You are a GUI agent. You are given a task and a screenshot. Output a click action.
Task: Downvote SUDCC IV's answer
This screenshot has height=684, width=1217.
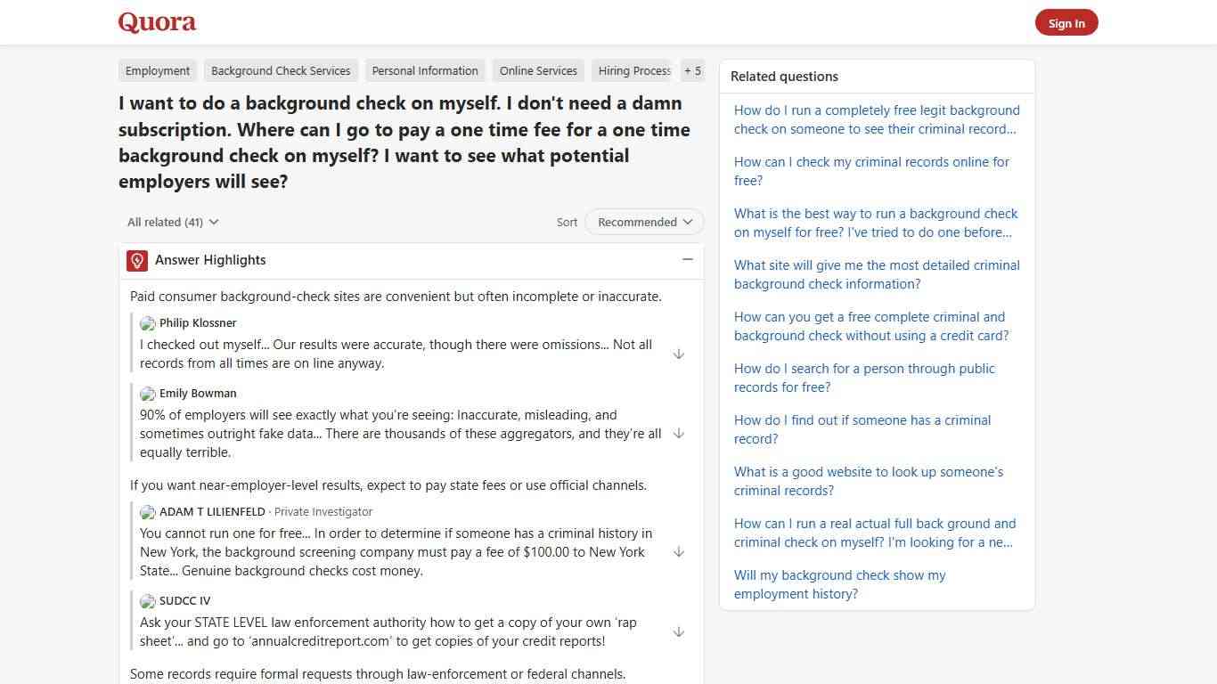click(x=679, y=631)
